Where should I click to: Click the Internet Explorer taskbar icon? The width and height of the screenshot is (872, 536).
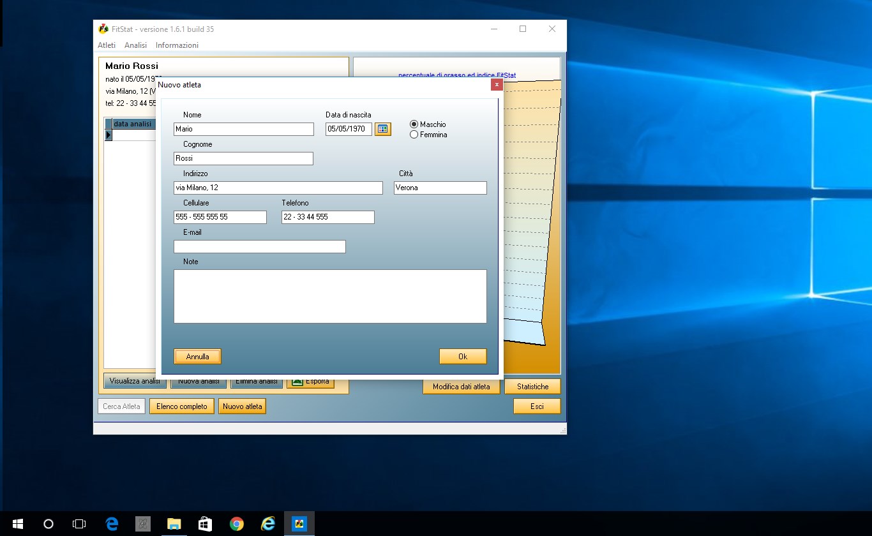click(x=267, y=524)
